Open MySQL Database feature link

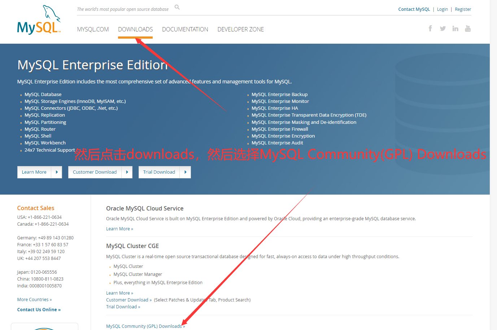pos(43,95)
